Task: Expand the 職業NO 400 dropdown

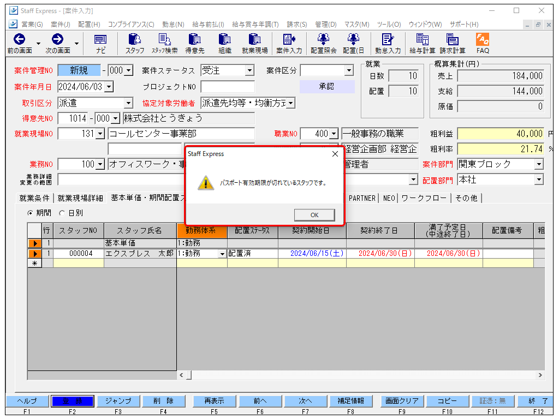Action: click(x=334, y=134)
